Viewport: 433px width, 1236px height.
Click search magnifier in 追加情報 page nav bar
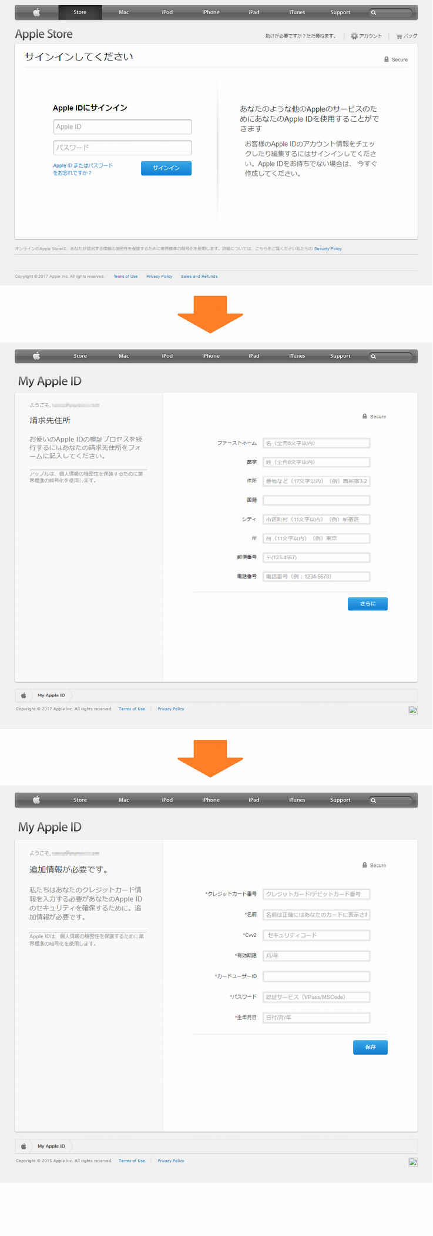click(x=373, y=800)
